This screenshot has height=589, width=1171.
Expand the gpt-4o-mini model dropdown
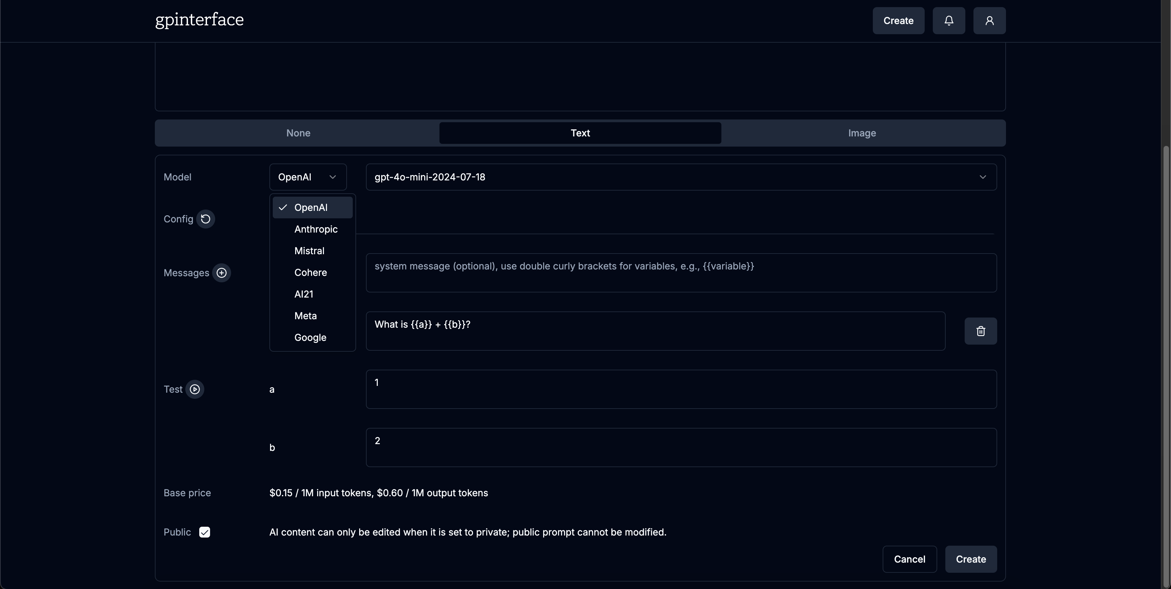[x=680, y=177]
